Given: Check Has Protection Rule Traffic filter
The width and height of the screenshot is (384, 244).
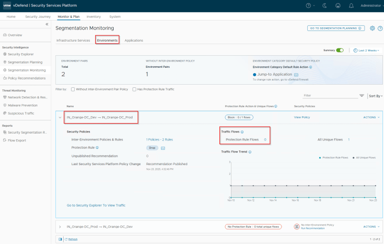Looking at the screenshot, I should tap(134, 89).
